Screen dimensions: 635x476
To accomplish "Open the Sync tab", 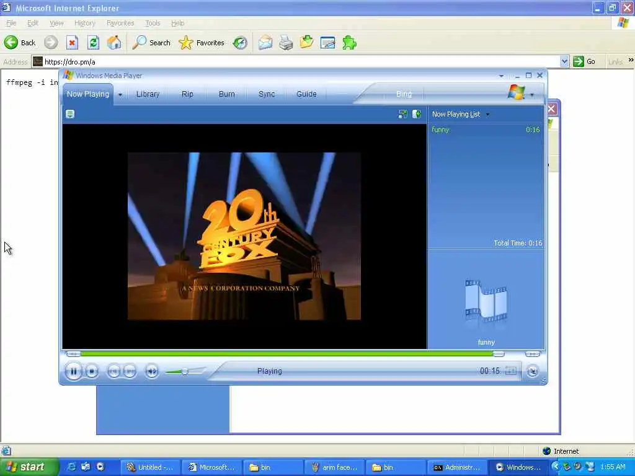I will 267,94.
